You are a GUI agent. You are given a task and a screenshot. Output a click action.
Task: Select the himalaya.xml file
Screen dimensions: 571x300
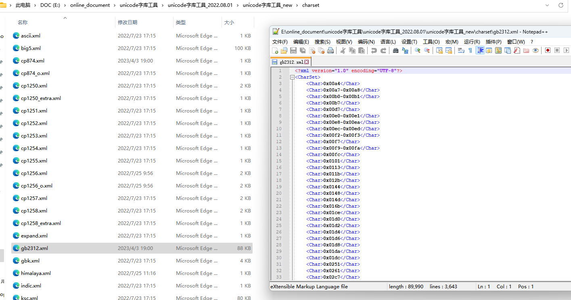click(132, 273)
